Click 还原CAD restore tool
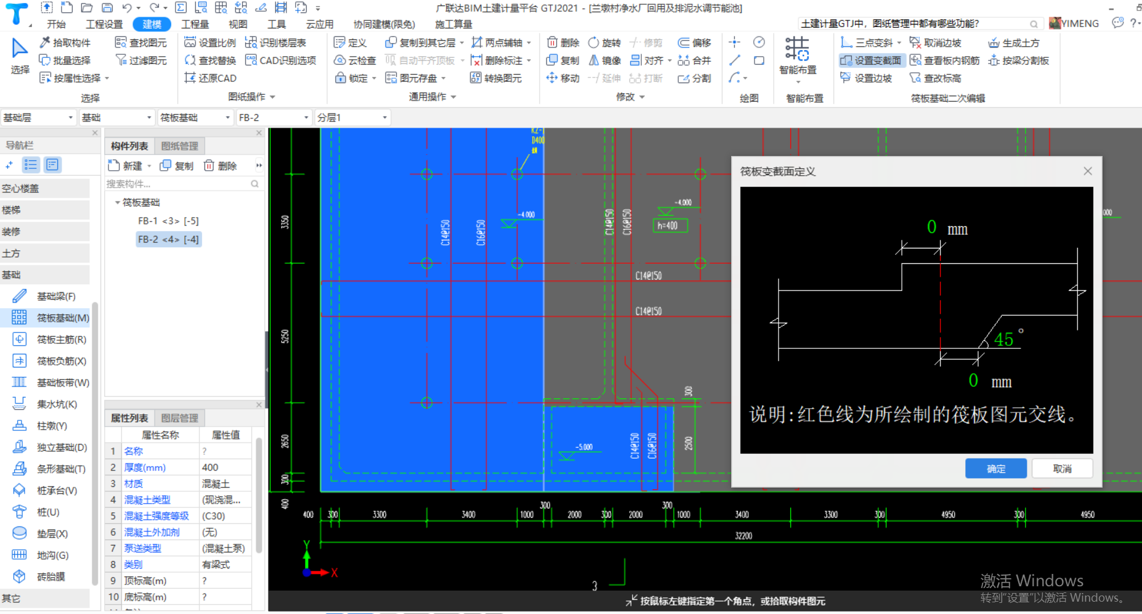1142x614 pixels. [x=210, y=78]
